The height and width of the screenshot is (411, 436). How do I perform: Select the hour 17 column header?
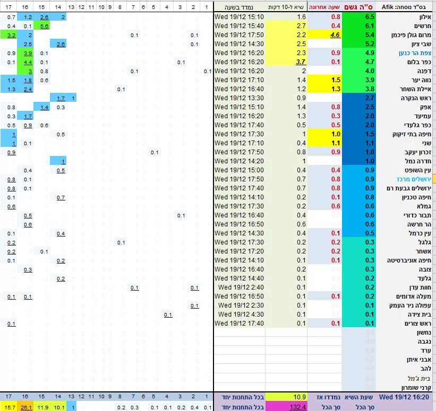8,8
